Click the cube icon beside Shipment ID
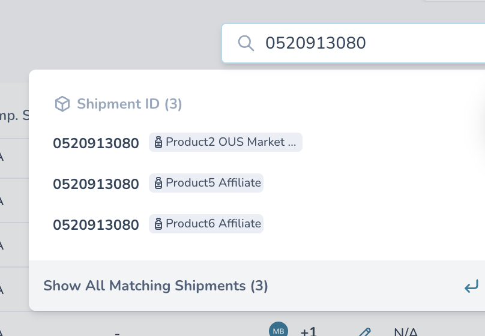 pos(62,104)
